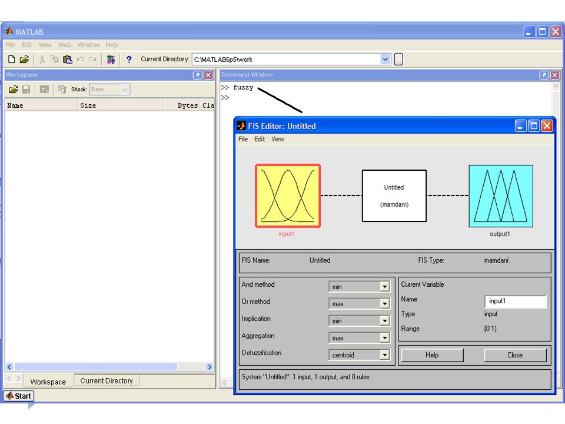The width and height of the screenshot is (565, 424).
Task: Browse for folder with the ellipsis button
Action: click(x=398, y=59)
